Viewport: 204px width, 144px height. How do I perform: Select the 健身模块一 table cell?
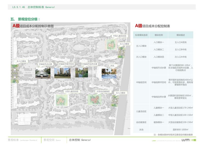coord(159,122)
